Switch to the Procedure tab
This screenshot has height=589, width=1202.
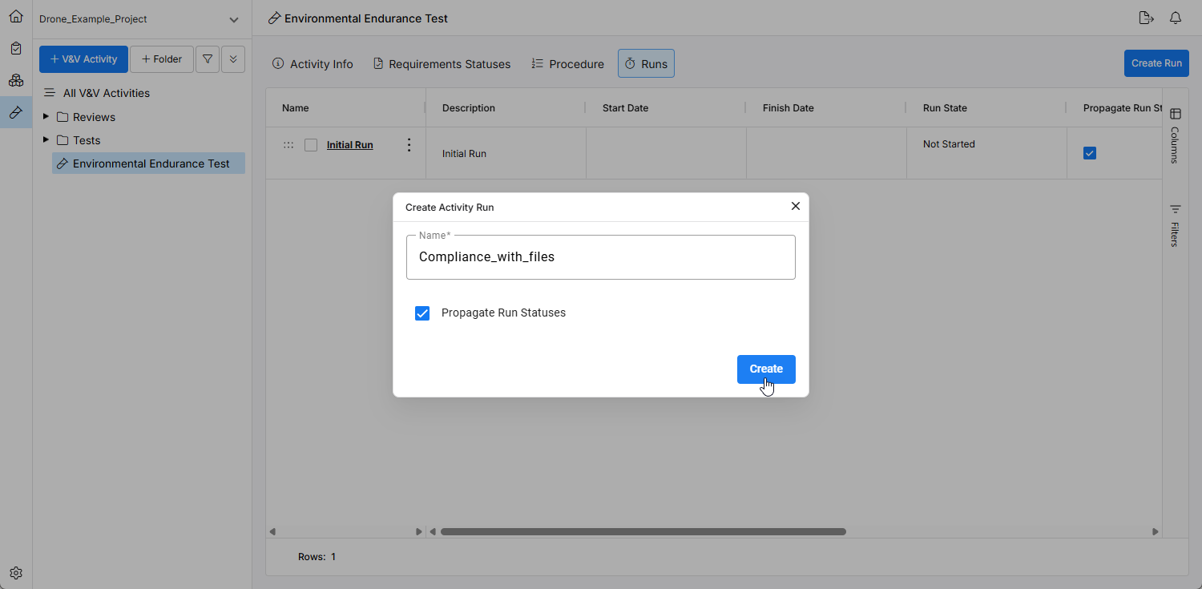(567, 64)
